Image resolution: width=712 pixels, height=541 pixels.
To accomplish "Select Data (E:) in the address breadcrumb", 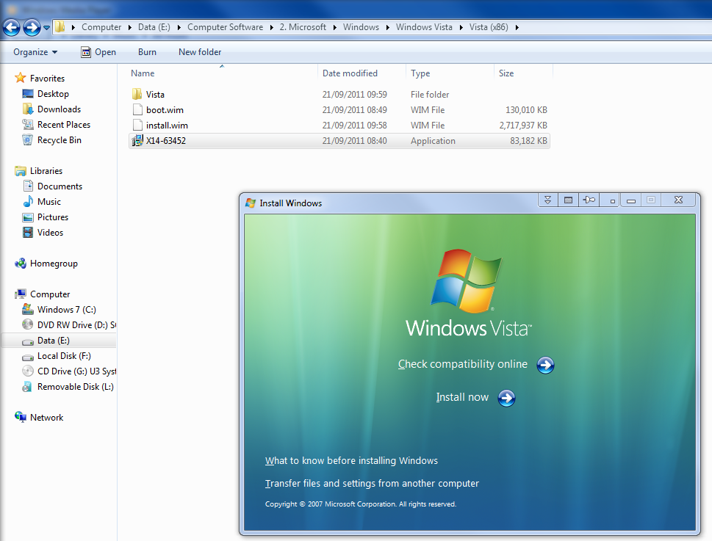I will (154, 27).
